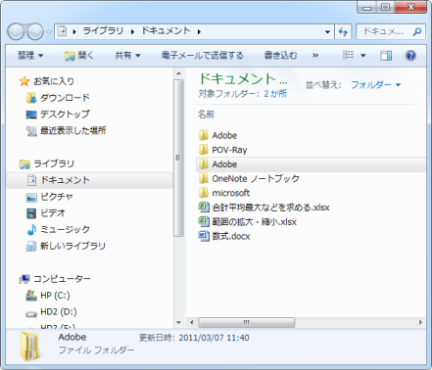The image size is (432, 370).
Task: Click the ビデオ library icon
Action: point(31,213)
